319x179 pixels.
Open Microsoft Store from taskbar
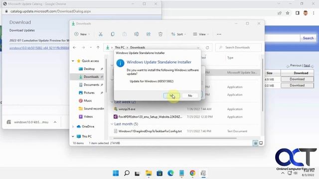159,173
